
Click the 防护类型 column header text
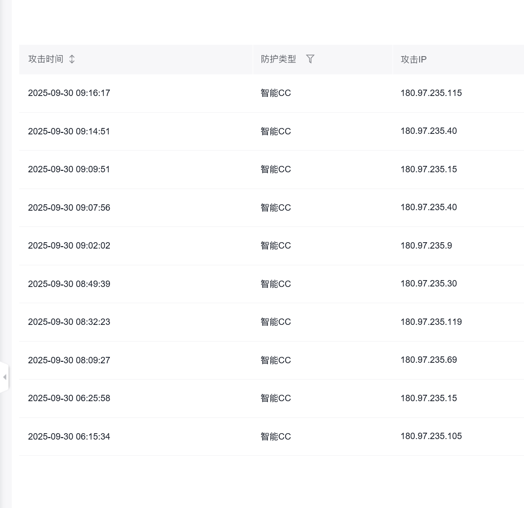(279, 59)
